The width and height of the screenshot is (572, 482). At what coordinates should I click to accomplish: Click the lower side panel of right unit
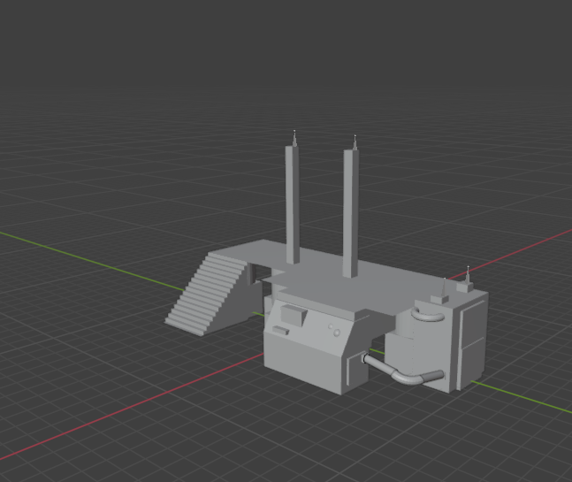pyautogui.click(x=471, y=363)
